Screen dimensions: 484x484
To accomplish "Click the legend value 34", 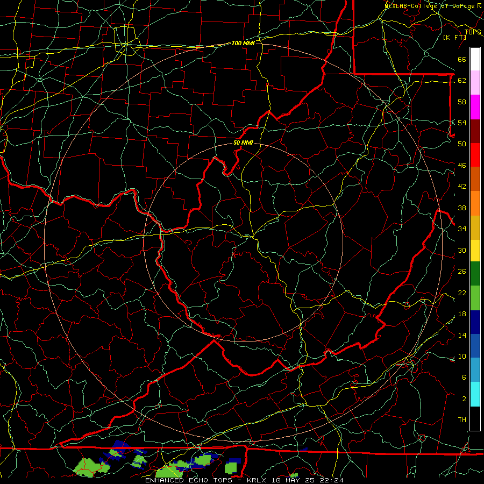I will click(x=462, y=229).
